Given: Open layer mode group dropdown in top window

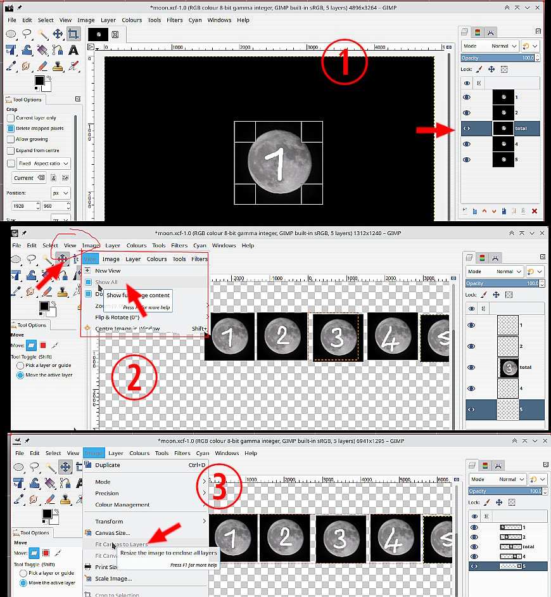Looking at the screenshot, I should click(531, 46).
